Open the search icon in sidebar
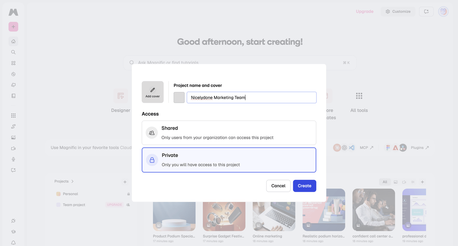Image resolution: width=458 pixels, height=246 pixels. coord(13,52)
